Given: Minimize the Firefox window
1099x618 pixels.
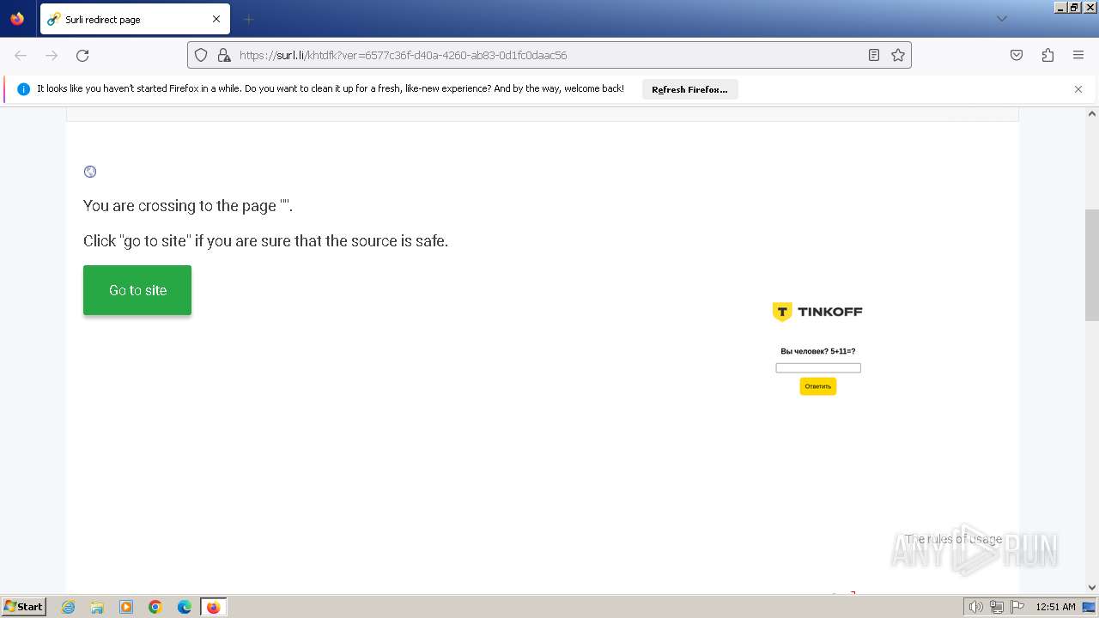Looking at the screenshot, I should (x=1060, y=7).
